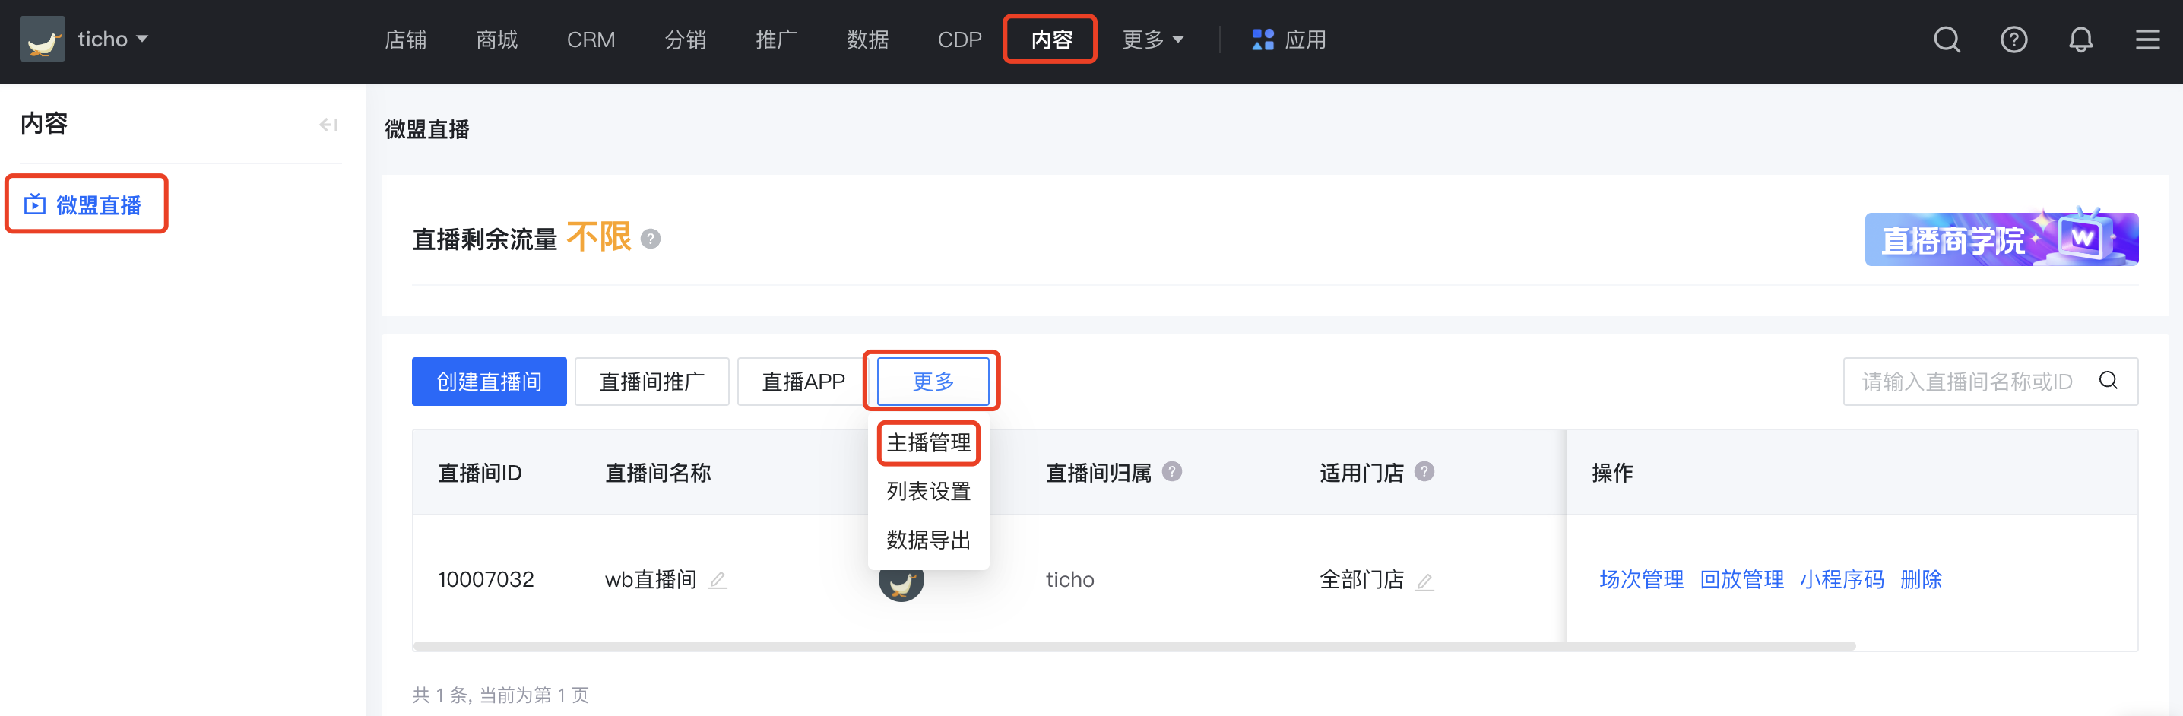This screenshot has height=716, width=2183.
Task: Open the notifications bell icon
Action: (2080, 40)
